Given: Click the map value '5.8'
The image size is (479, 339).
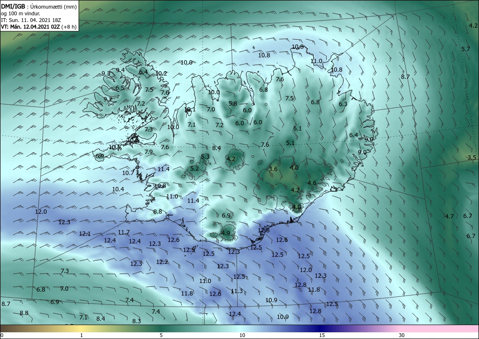Looking at the screenshot, I should (233, 104).
